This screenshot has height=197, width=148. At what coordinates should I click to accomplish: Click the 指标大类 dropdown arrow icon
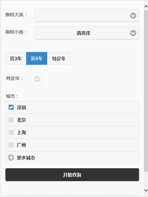(133, 16)
